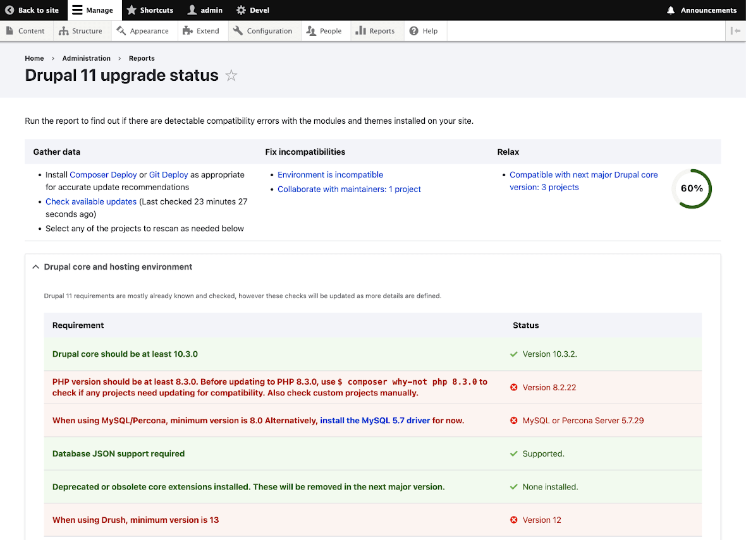Open Shortcuts star menu
The width and height of the screenshot is (746, 540).
click(150, 10)
